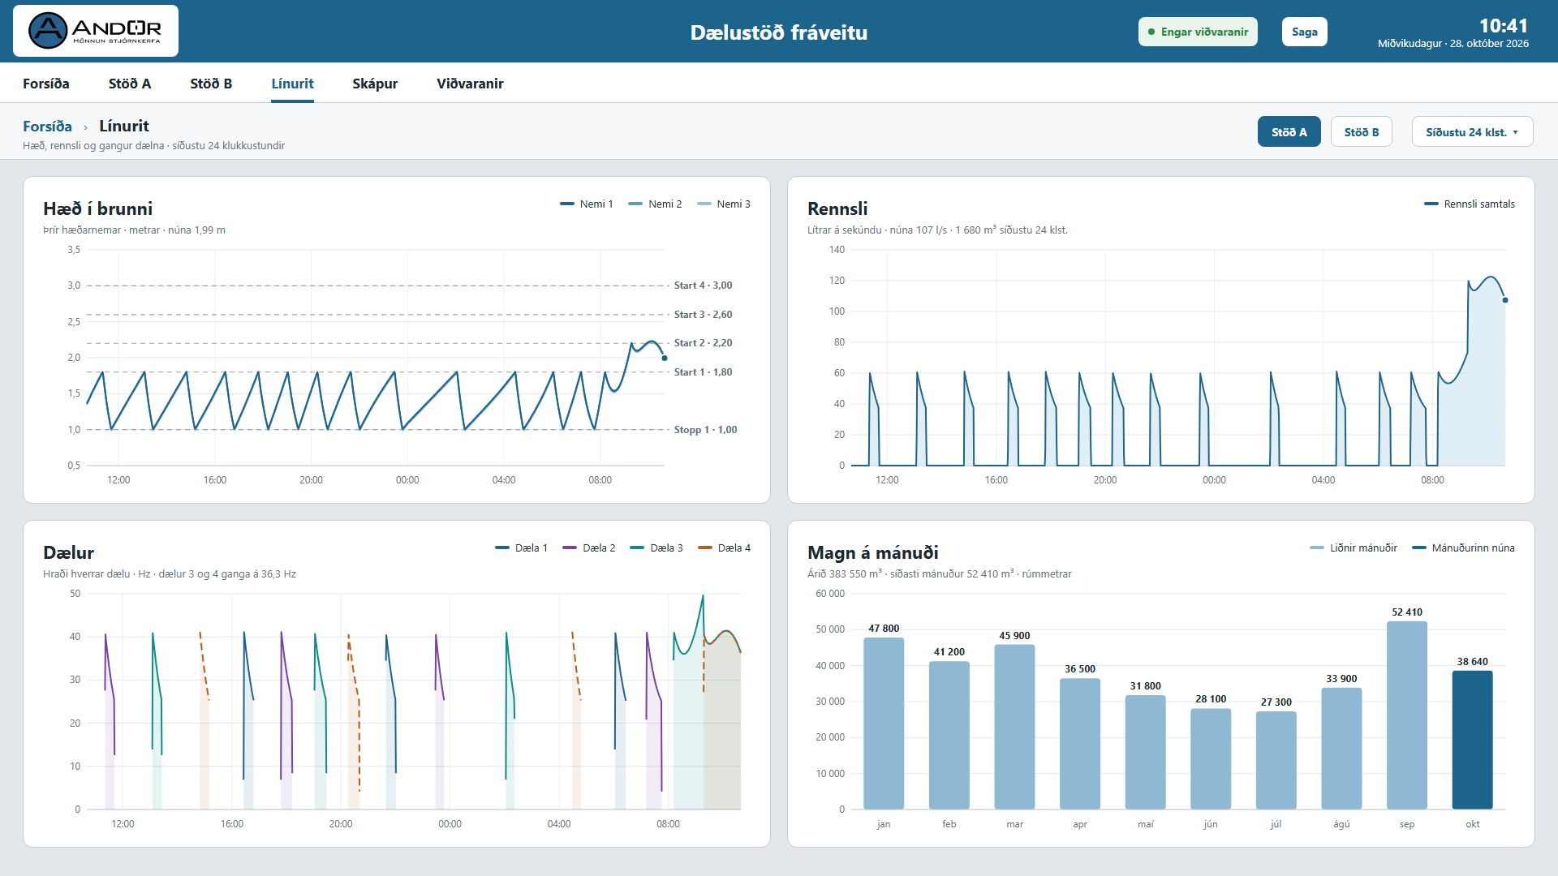
Task: Toggle the Nemi 1 legend series
Action: (587, 204)
